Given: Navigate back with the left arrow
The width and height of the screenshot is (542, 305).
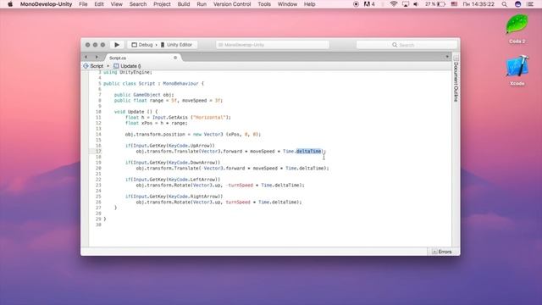Looking at the screenshot, I should coord(86,57).
